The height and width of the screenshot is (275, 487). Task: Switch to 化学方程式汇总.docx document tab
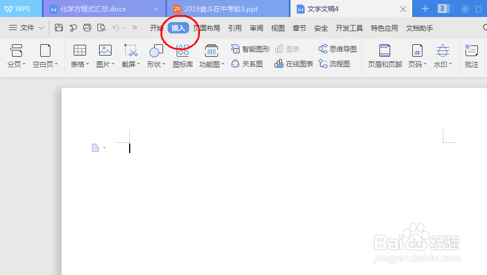104,9
